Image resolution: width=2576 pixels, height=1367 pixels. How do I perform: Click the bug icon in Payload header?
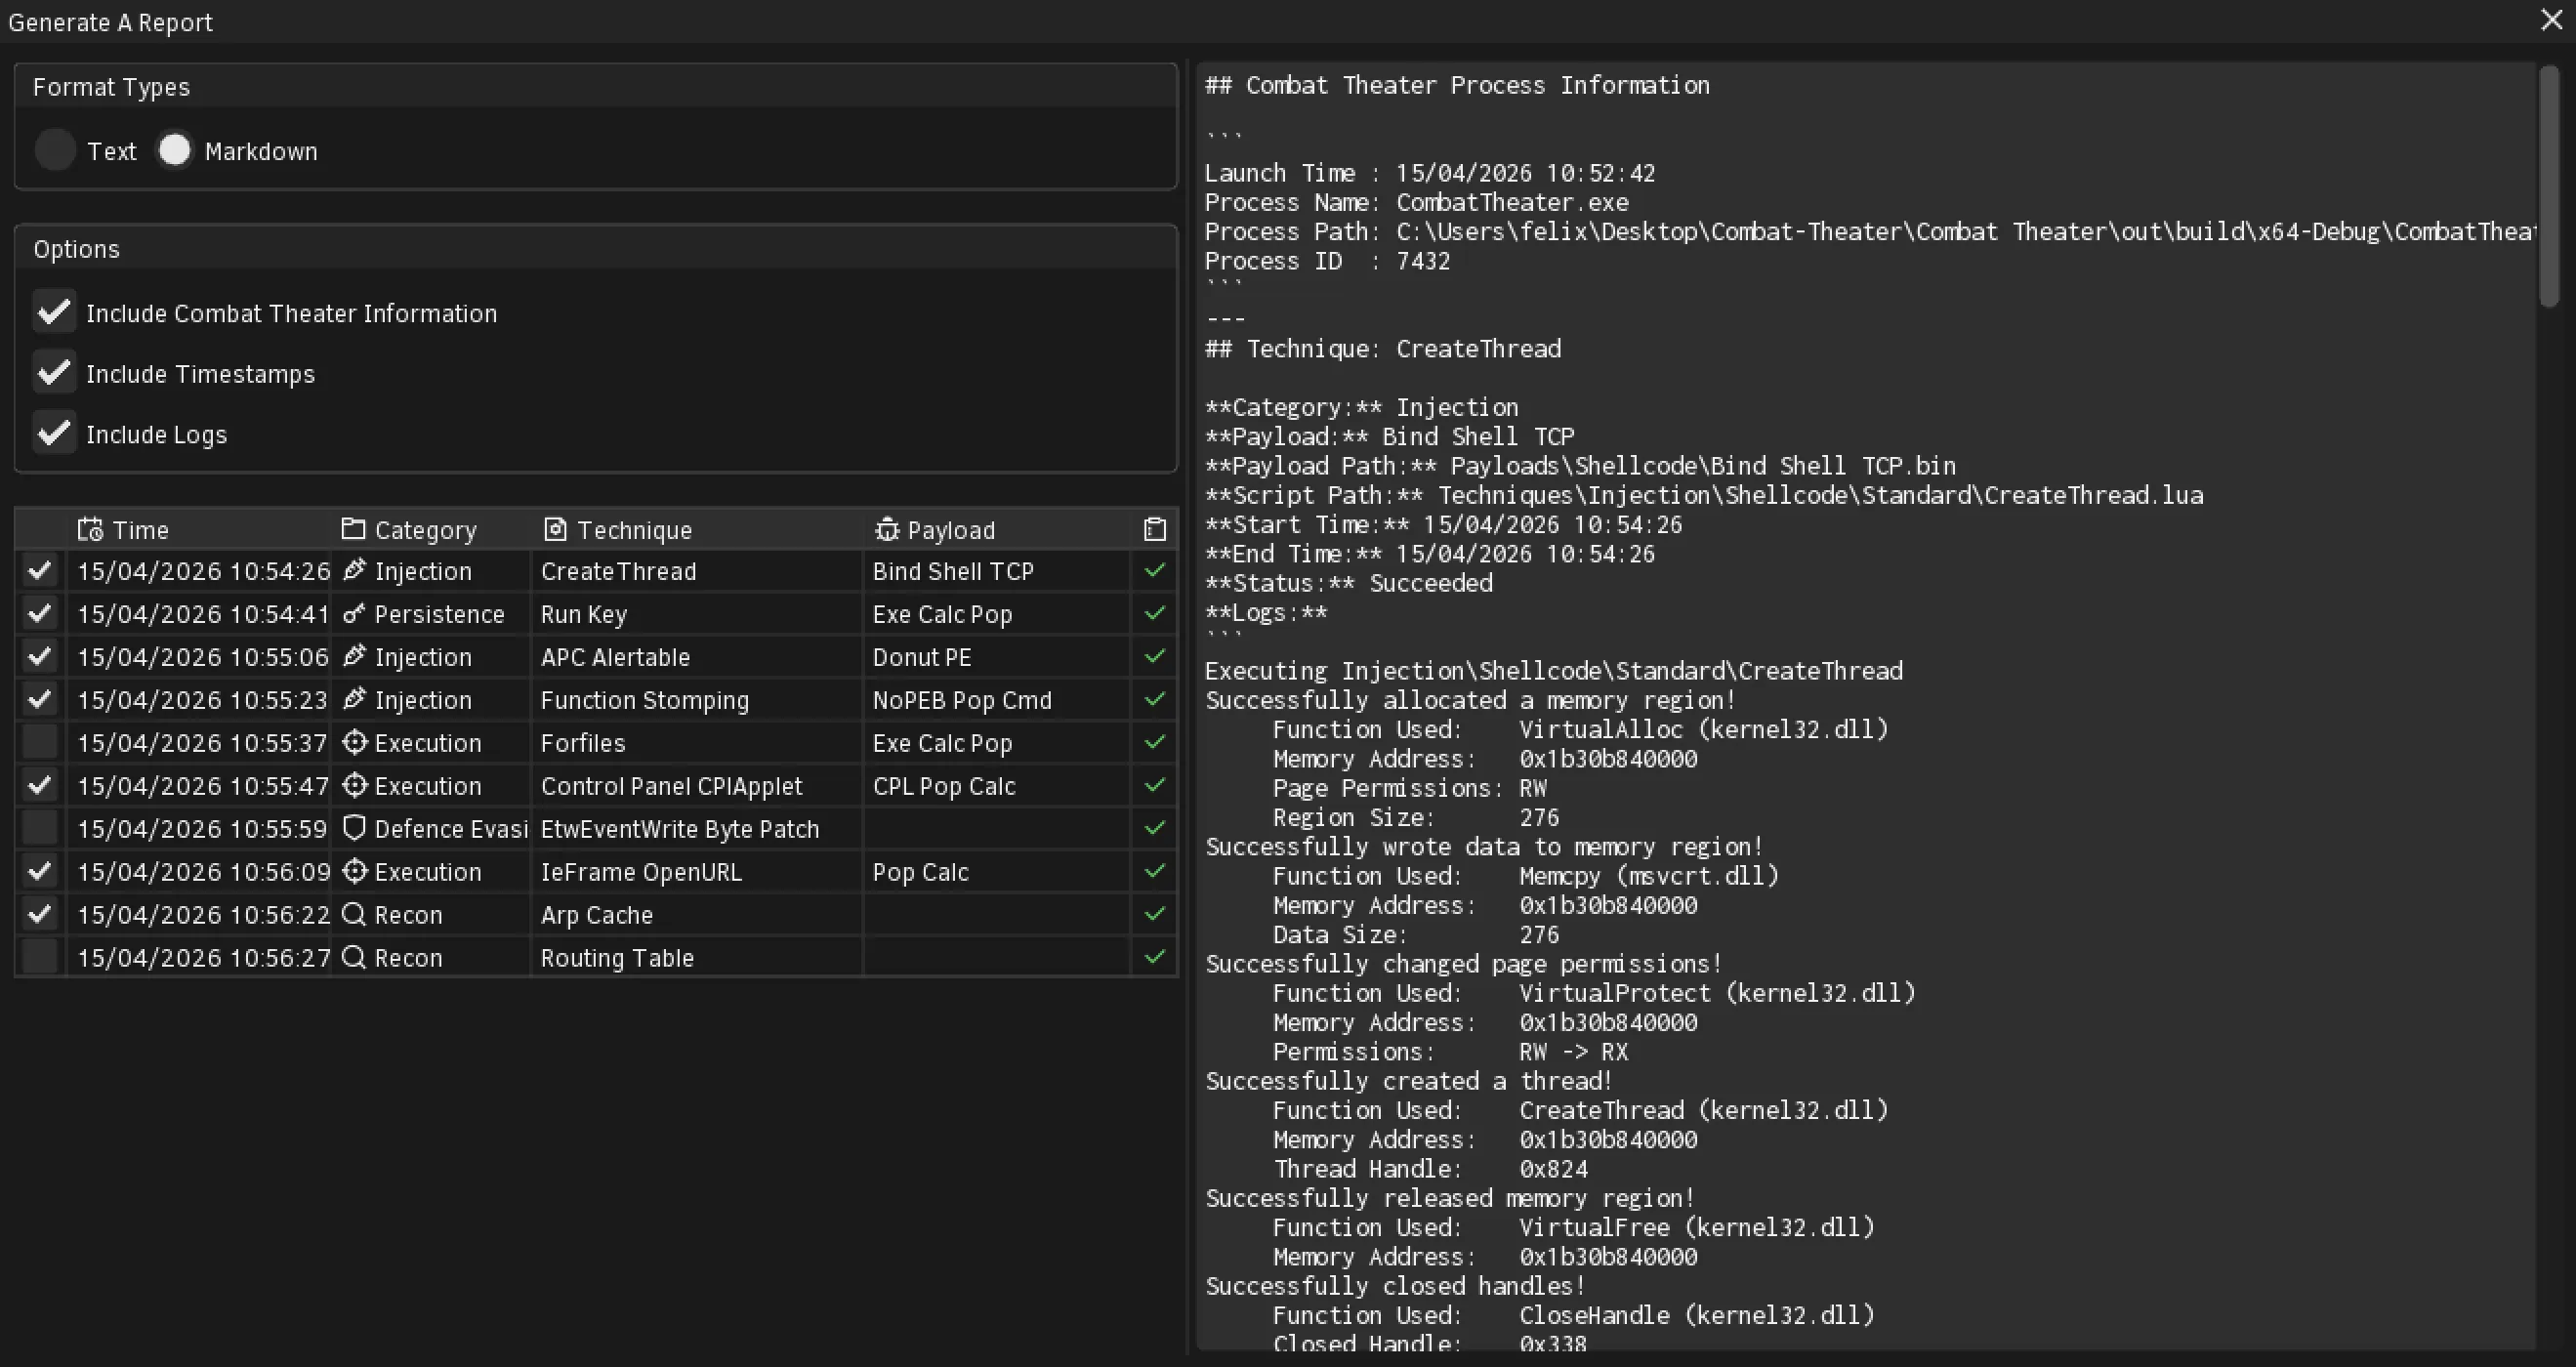tap(886, 529)
